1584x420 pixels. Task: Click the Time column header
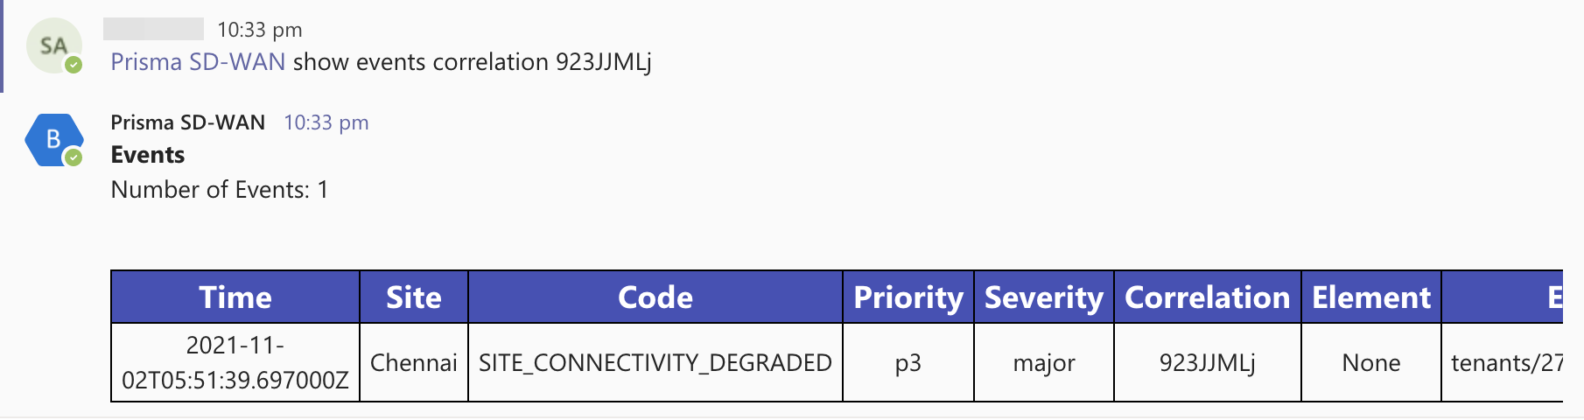[235, 297]
